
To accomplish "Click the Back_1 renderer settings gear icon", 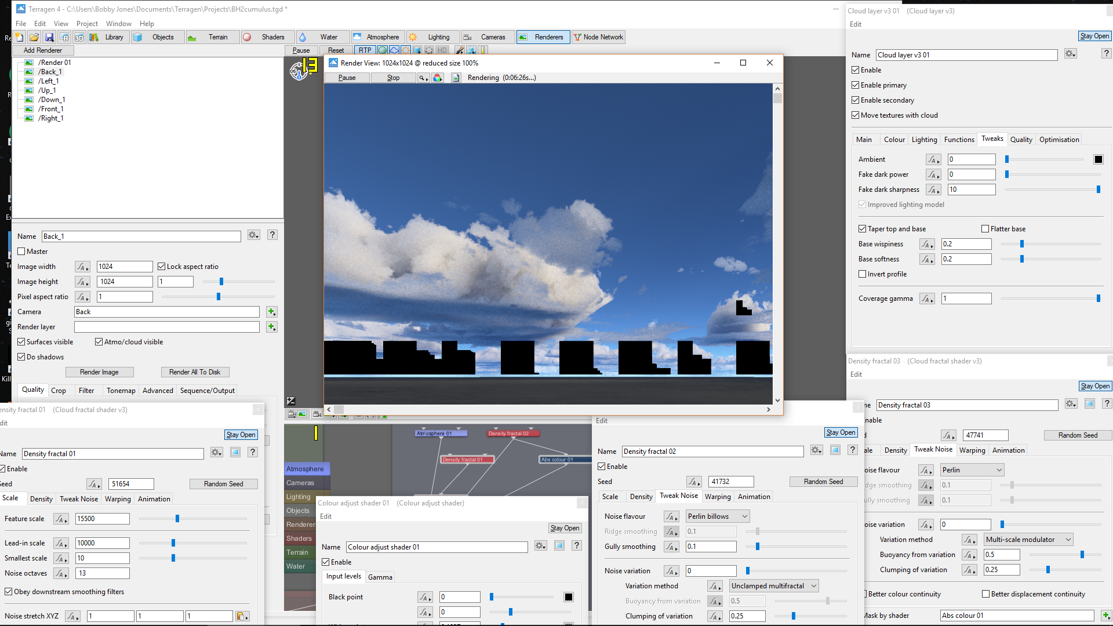I will point(253,235).
